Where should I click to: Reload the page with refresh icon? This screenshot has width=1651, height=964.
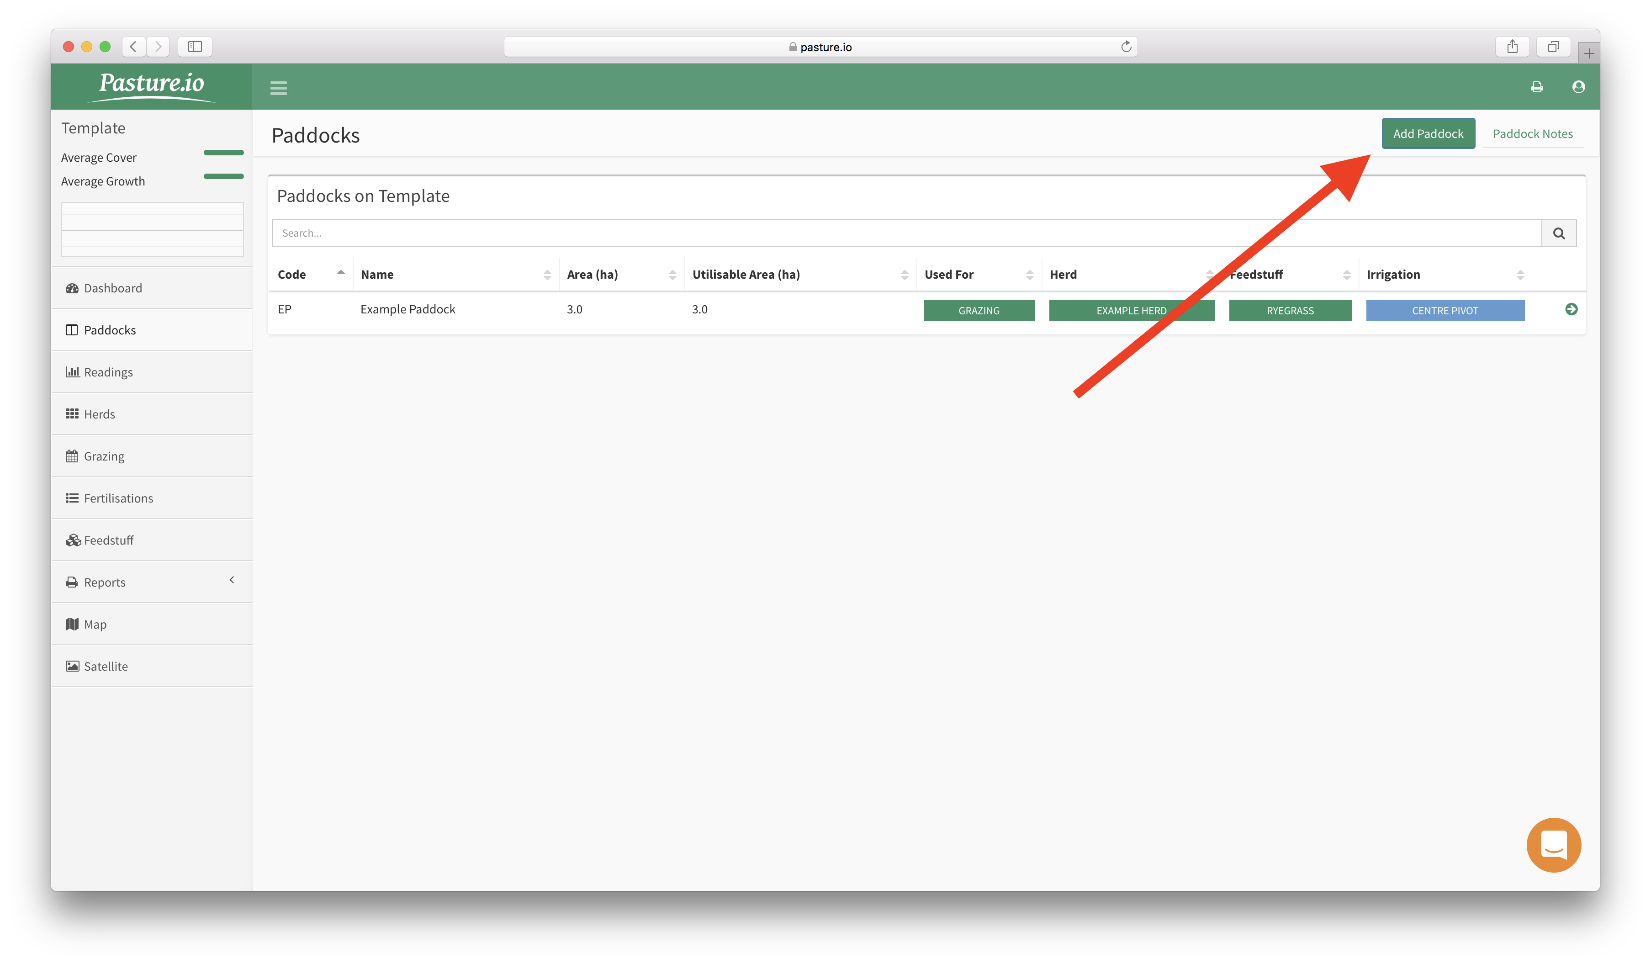click(x=1126, y=47)
